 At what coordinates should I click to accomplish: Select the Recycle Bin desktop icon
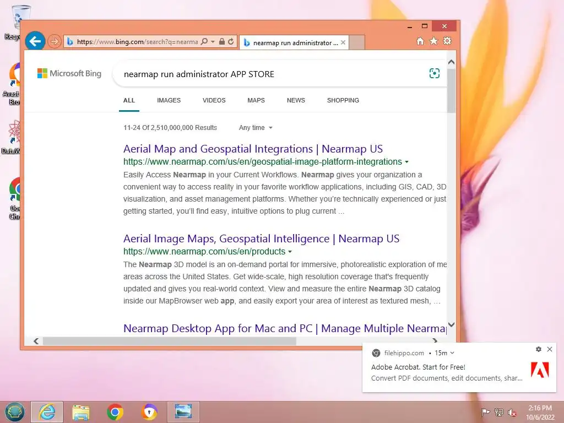coord(16,22)
